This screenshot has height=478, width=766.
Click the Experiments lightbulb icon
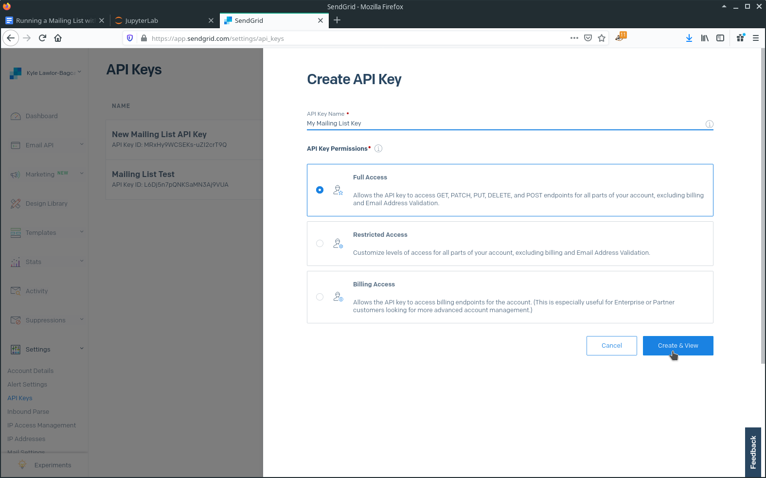[22, 465]
